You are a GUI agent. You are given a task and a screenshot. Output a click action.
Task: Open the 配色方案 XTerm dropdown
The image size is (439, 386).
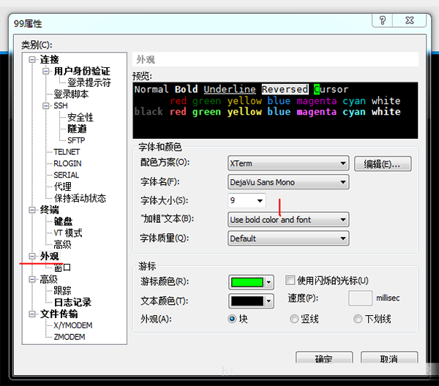[288, 162]
